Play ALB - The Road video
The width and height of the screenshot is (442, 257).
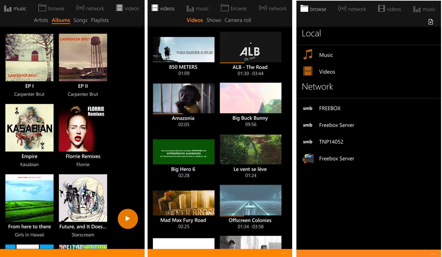tap(251, 47)
